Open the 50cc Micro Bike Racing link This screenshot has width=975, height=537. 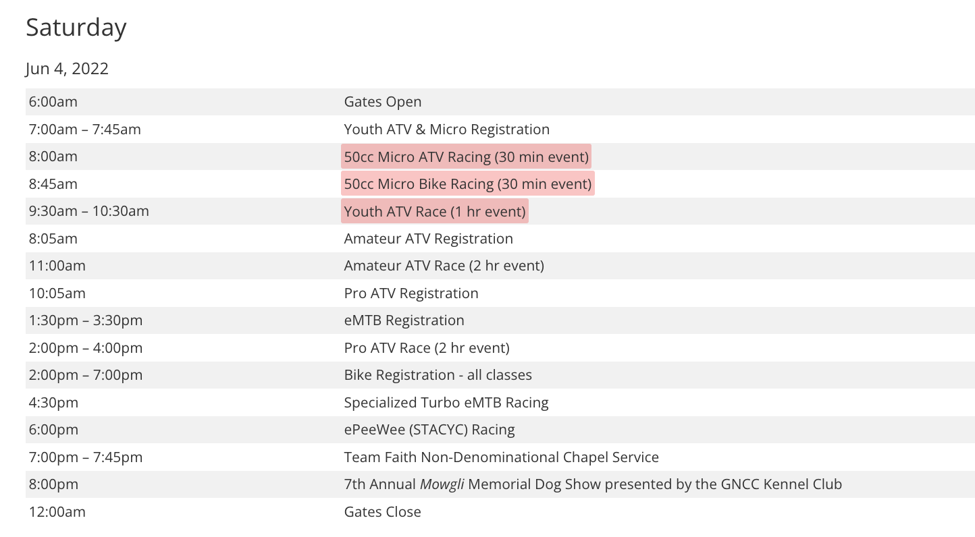(x=467, y=183)
